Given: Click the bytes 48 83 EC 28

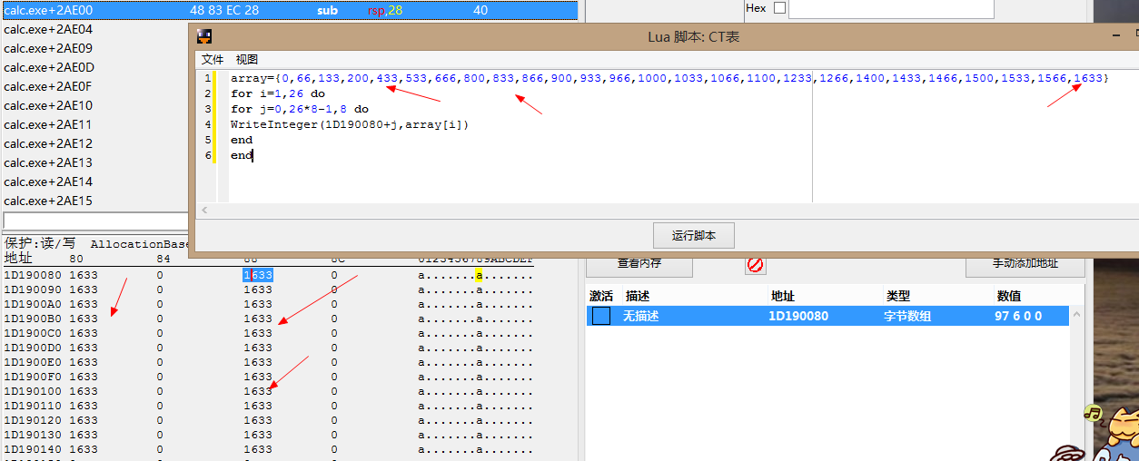Looking at the screenshot, I should click(x=224, y=10).
